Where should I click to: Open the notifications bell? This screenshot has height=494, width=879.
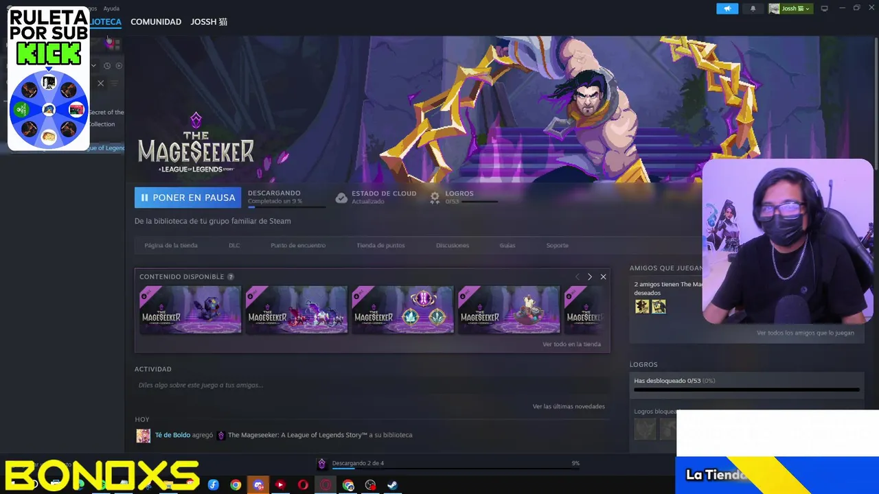[x=753, y=8]
